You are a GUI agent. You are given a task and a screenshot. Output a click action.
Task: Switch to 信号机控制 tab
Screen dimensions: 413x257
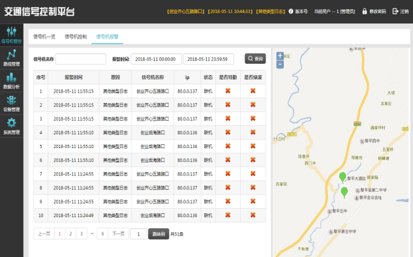coord(76,37)
